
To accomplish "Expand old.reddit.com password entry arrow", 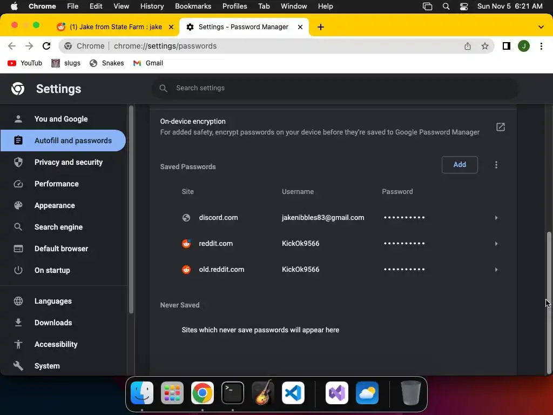I will point(496,270).
